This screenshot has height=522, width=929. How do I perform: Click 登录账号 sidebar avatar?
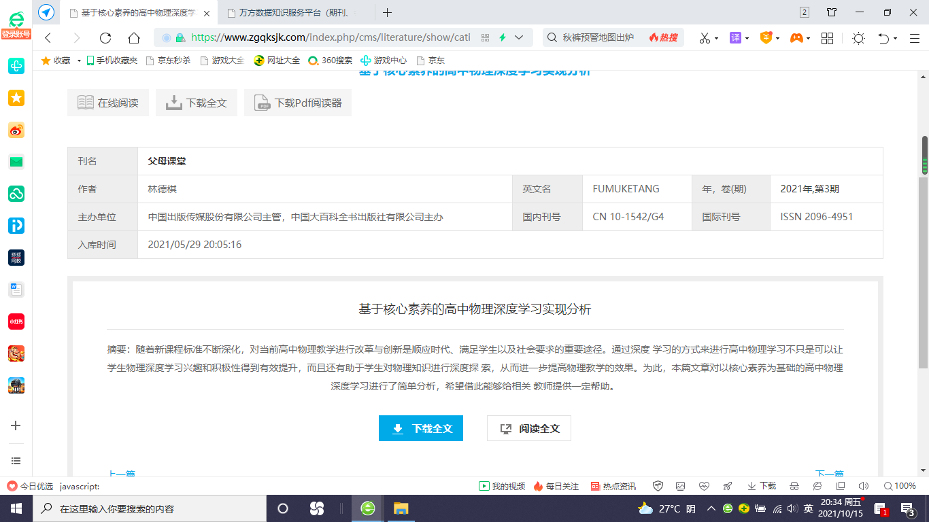[16, 24]
